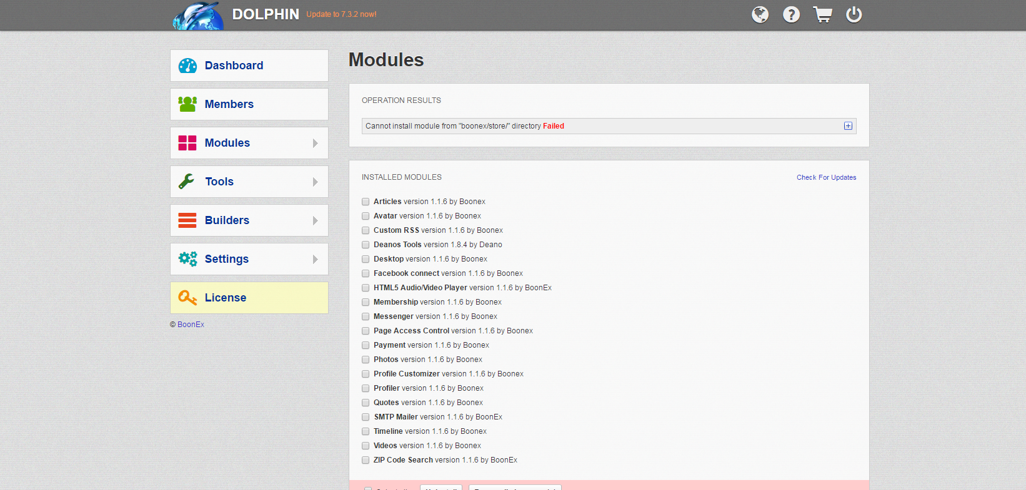1026x490 pixels.
Task: Check the Videos module checkbox
Action: 366,446
